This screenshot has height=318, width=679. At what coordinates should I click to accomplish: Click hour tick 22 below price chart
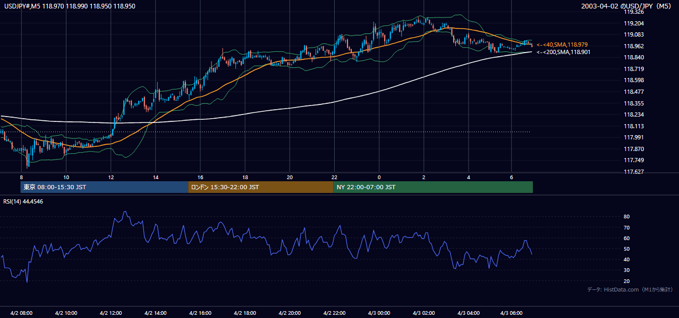point(334,177)
